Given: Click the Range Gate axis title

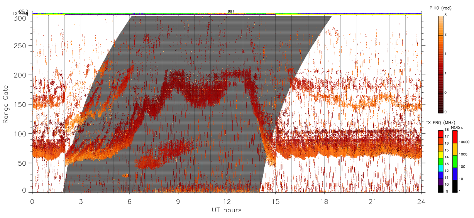Looking at the screenshot, I should tap(6, 104).
